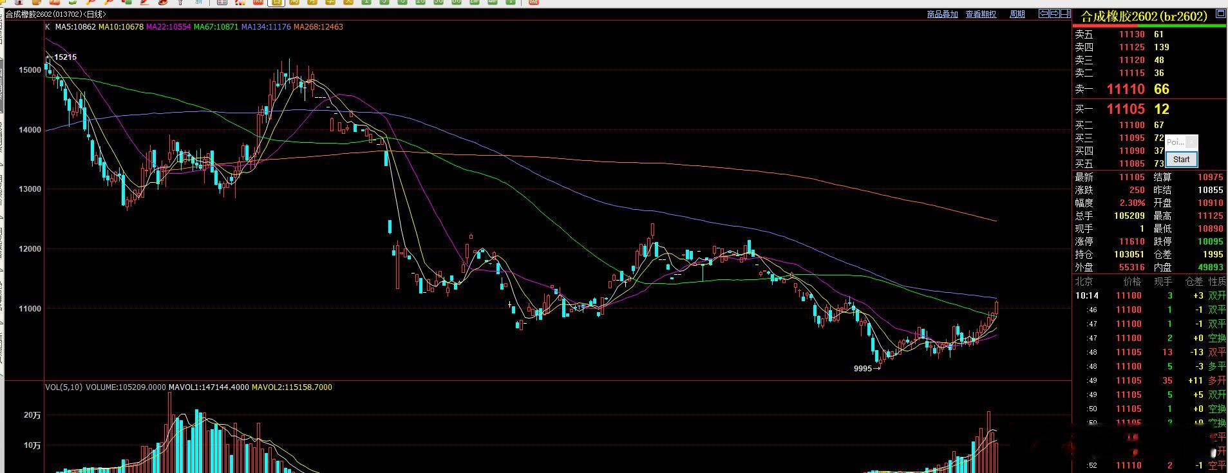Click the MAVOL1:147144.4000 label
Image resolution: width=1228 pixels, height=473 pixels.
[209, 387]
